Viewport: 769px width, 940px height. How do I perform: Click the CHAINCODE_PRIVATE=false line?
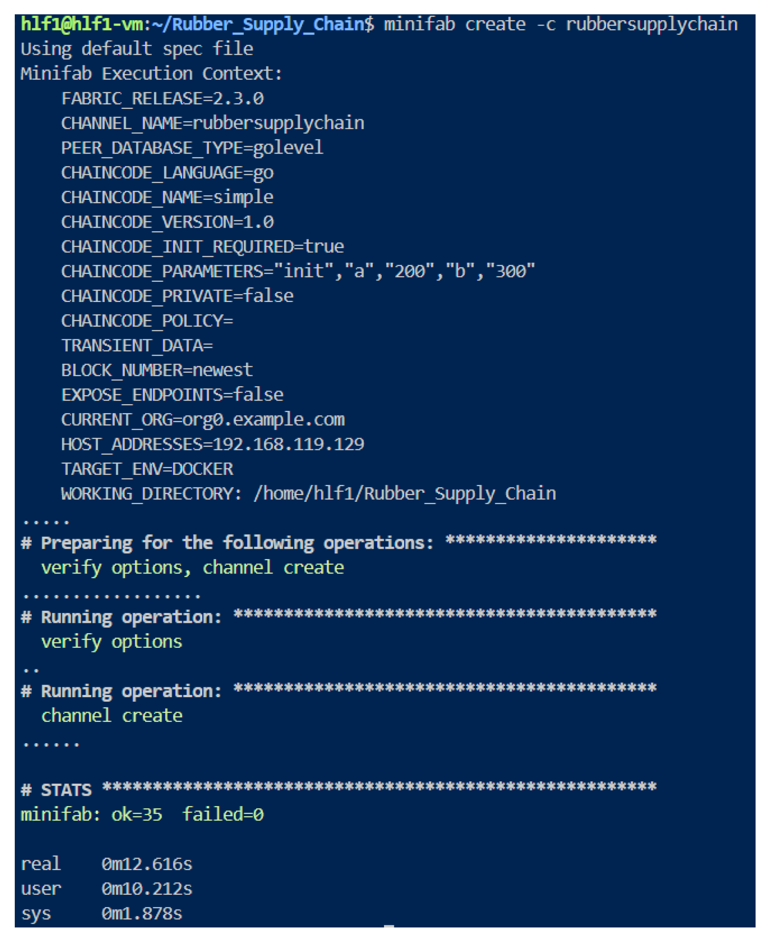[177, 296]
